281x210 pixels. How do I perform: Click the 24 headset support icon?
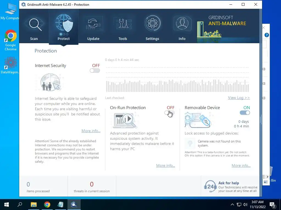pos(210,186)
